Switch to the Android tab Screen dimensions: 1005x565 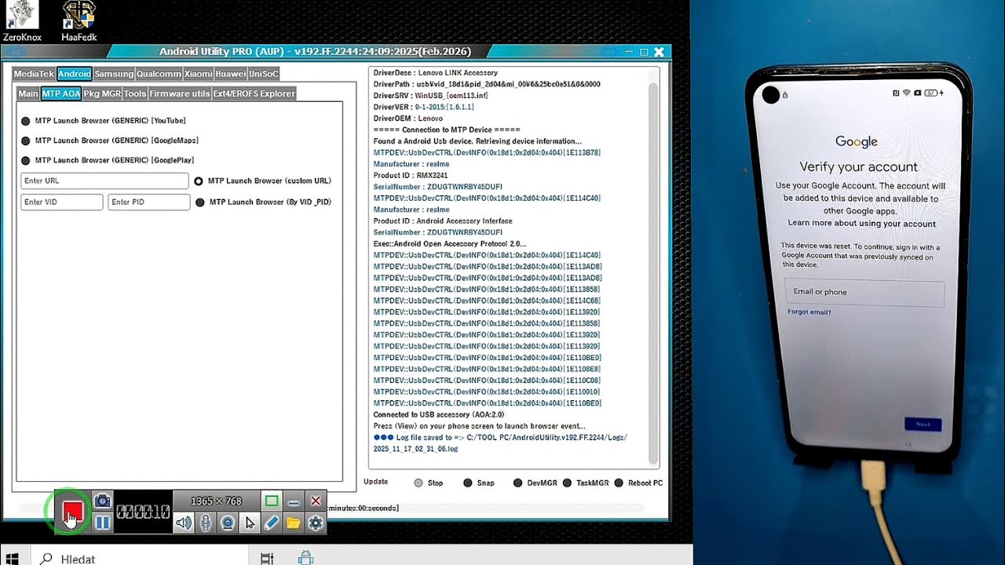pos(75,74)
